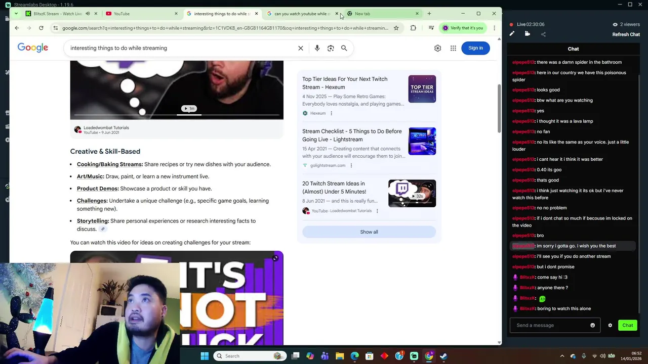Open the Product Demos link
The width and height of the screenshot is (648, 364).
click(98, 189)
